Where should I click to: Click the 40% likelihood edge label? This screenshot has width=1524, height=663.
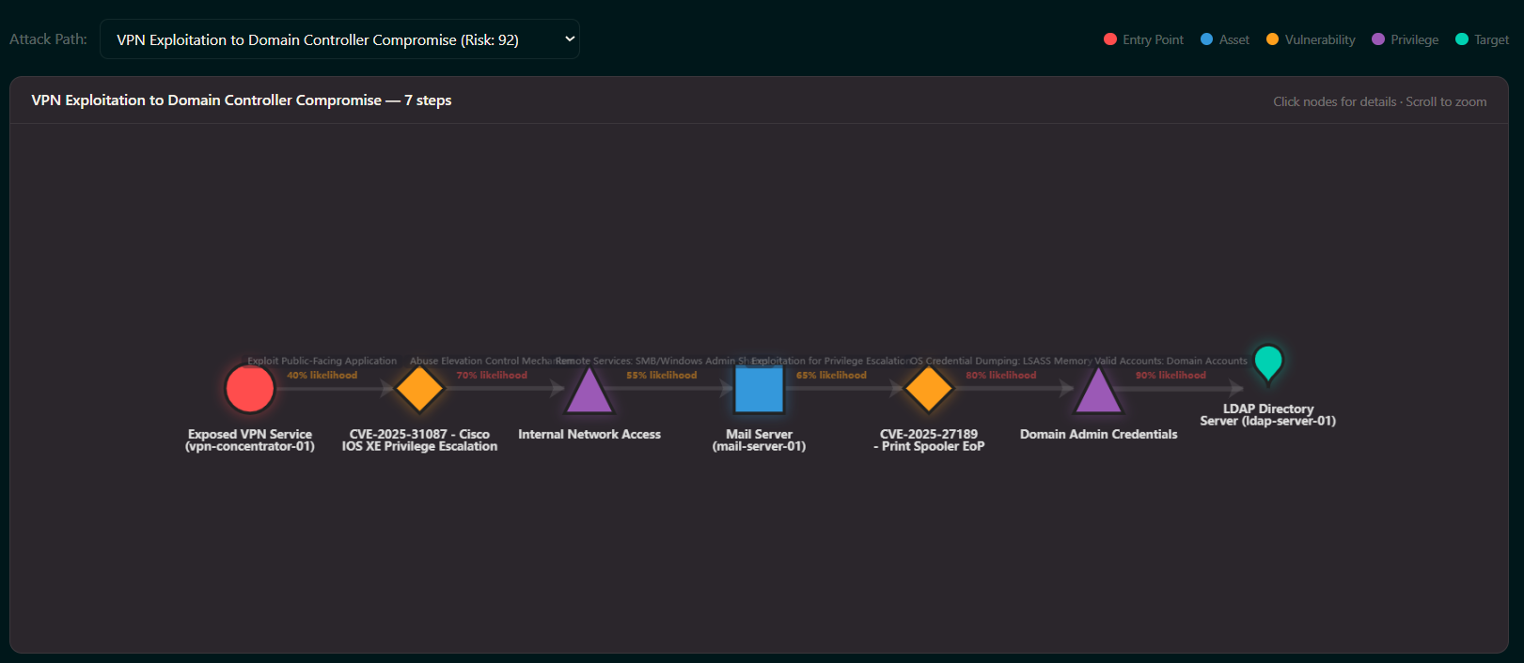pos(322,376)
